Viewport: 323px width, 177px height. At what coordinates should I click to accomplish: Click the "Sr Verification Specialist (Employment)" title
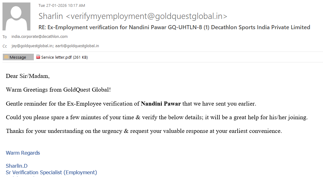(52, 172)
